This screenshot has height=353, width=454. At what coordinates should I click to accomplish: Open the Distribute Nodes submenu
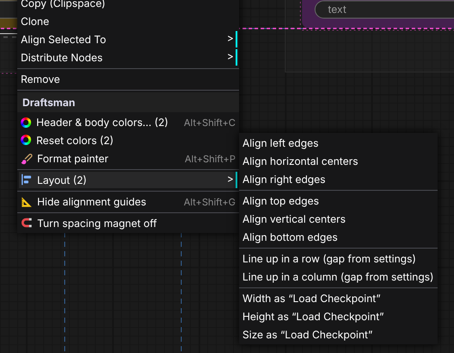pyautogui.click(x=128, y=57)
